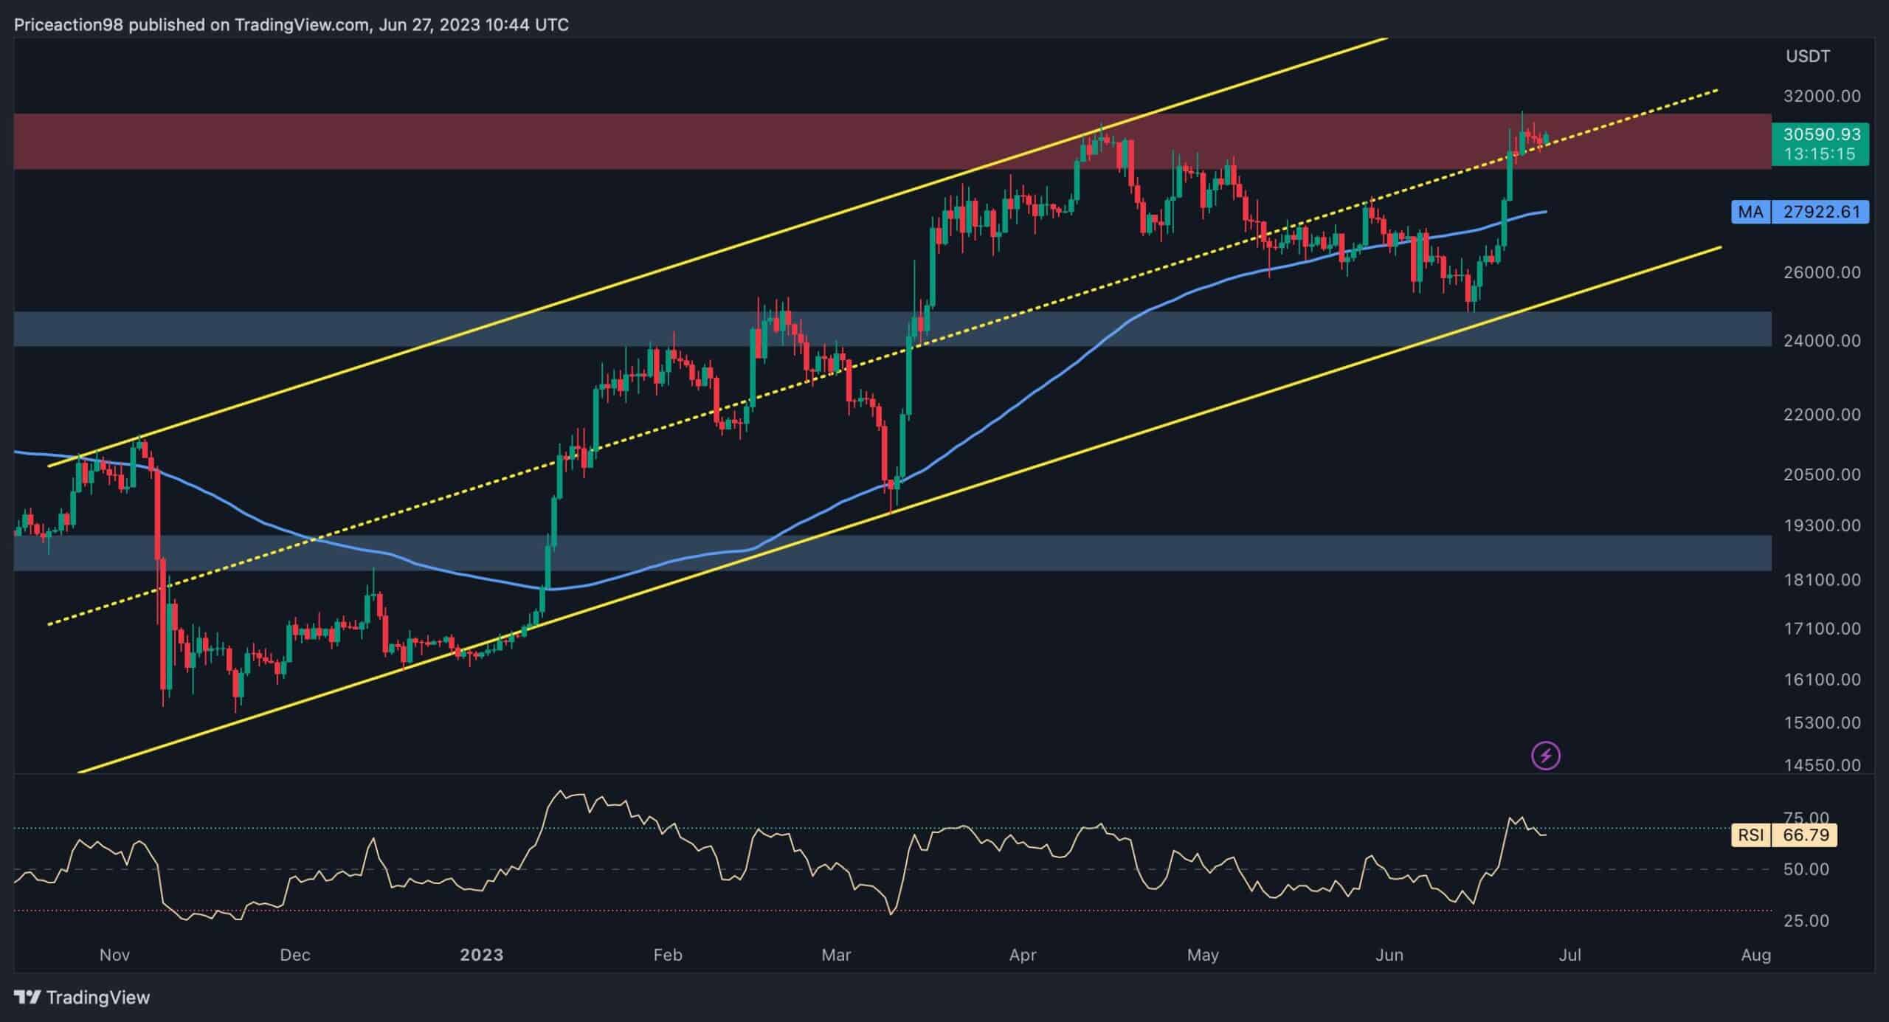Click the USDT currency label

(1808, 56)
